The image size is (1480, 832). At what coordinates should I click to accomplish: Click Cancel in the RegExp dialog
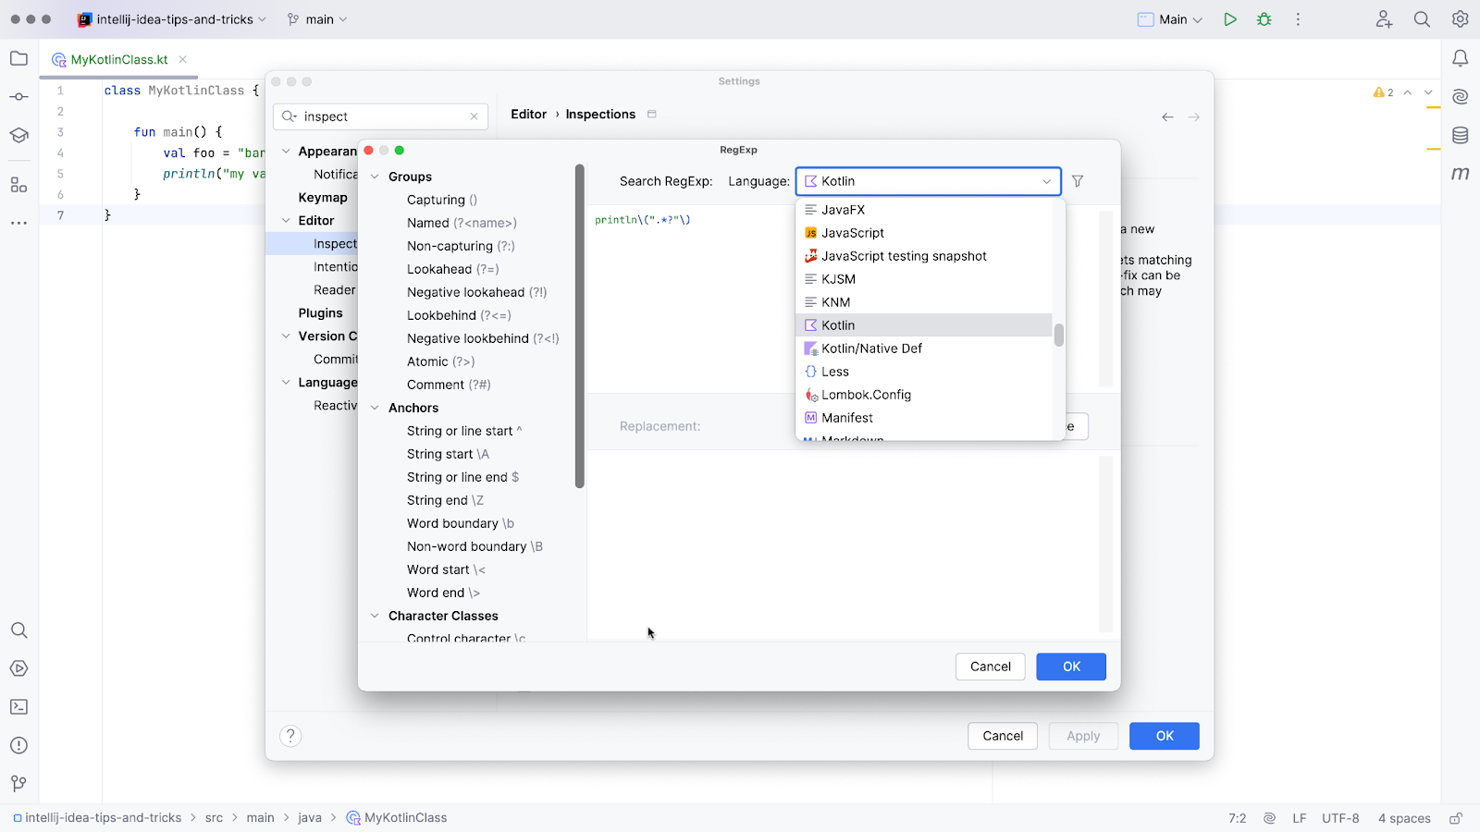point(991,667)
